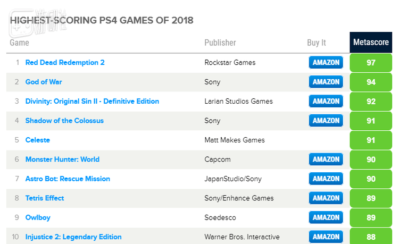Open the Tetris Effect game link
399x244 pixels.
pos(45,198)
